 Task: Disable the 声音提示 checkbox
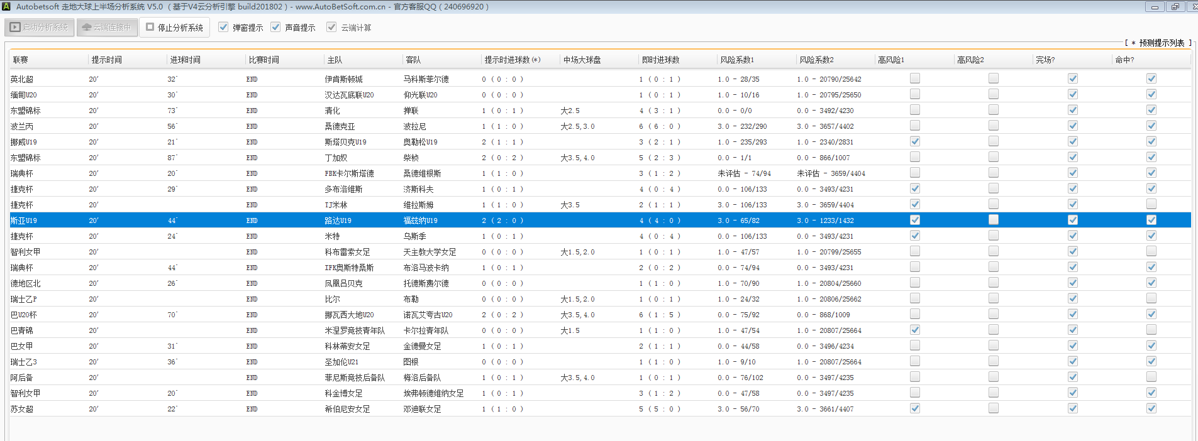tap(275, 27)
